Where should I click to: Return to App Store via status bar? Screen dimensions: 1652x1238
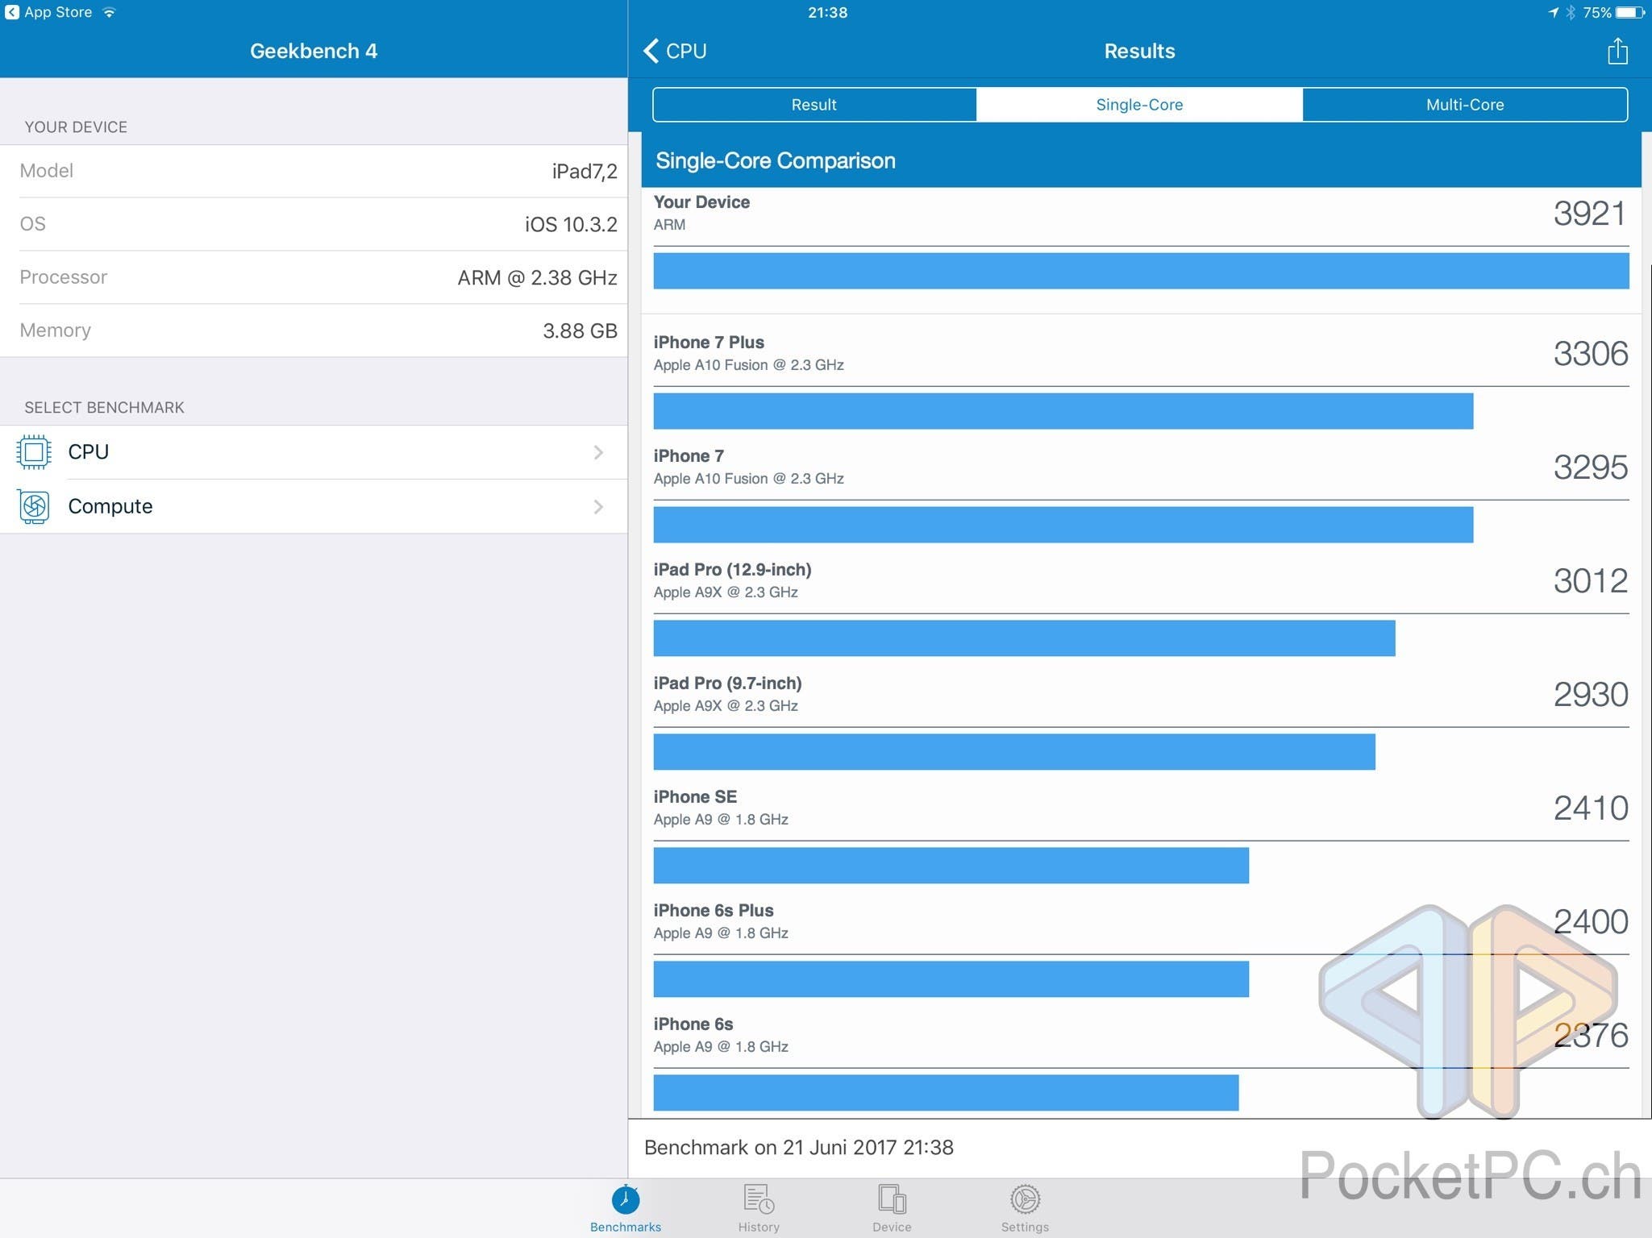(48, 12)
